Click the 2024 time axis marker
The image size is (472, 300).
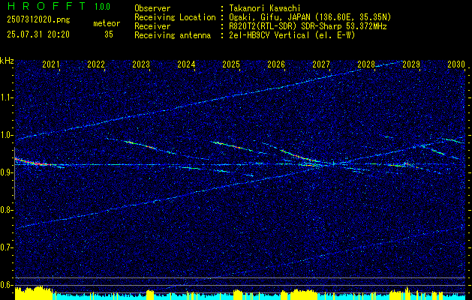click(186, 64)
